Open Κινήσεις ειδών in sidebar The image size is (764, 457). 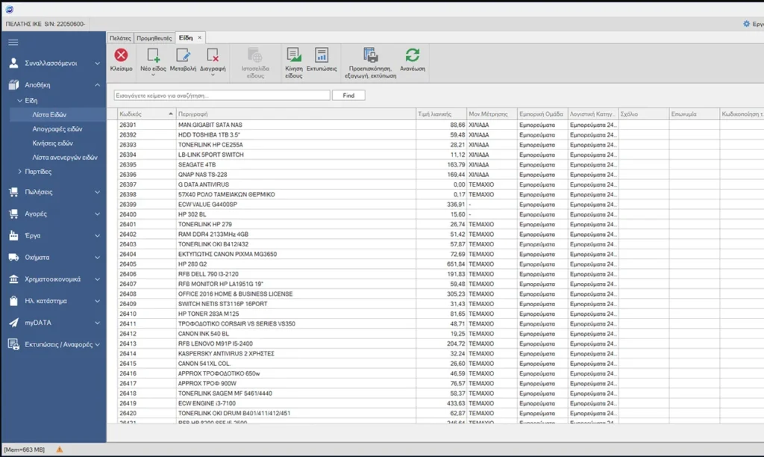(53, 143)
